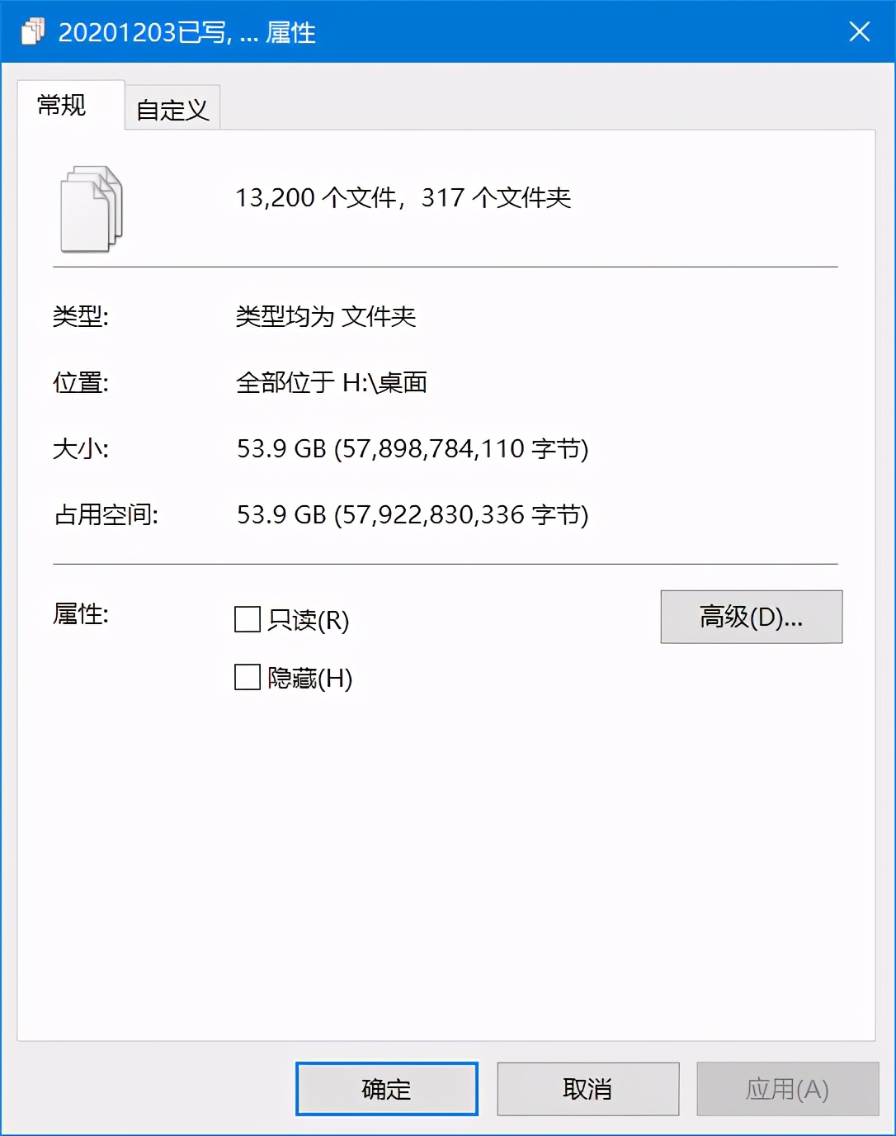Select the 常规 general tab

click(62, 105)
